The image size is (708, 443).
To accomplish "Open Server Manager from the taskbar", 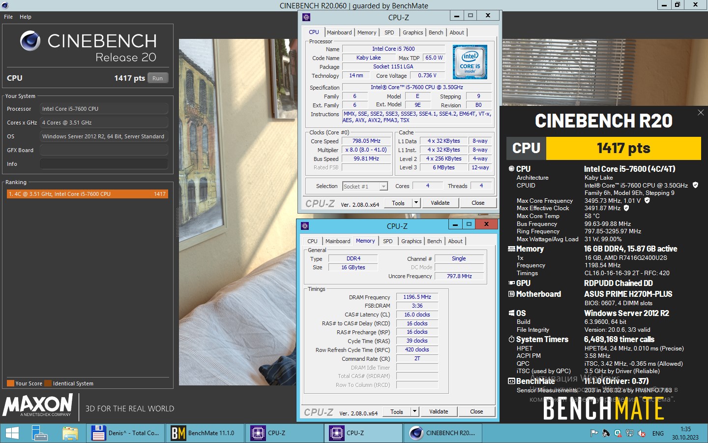I will [x=39, y=433].
